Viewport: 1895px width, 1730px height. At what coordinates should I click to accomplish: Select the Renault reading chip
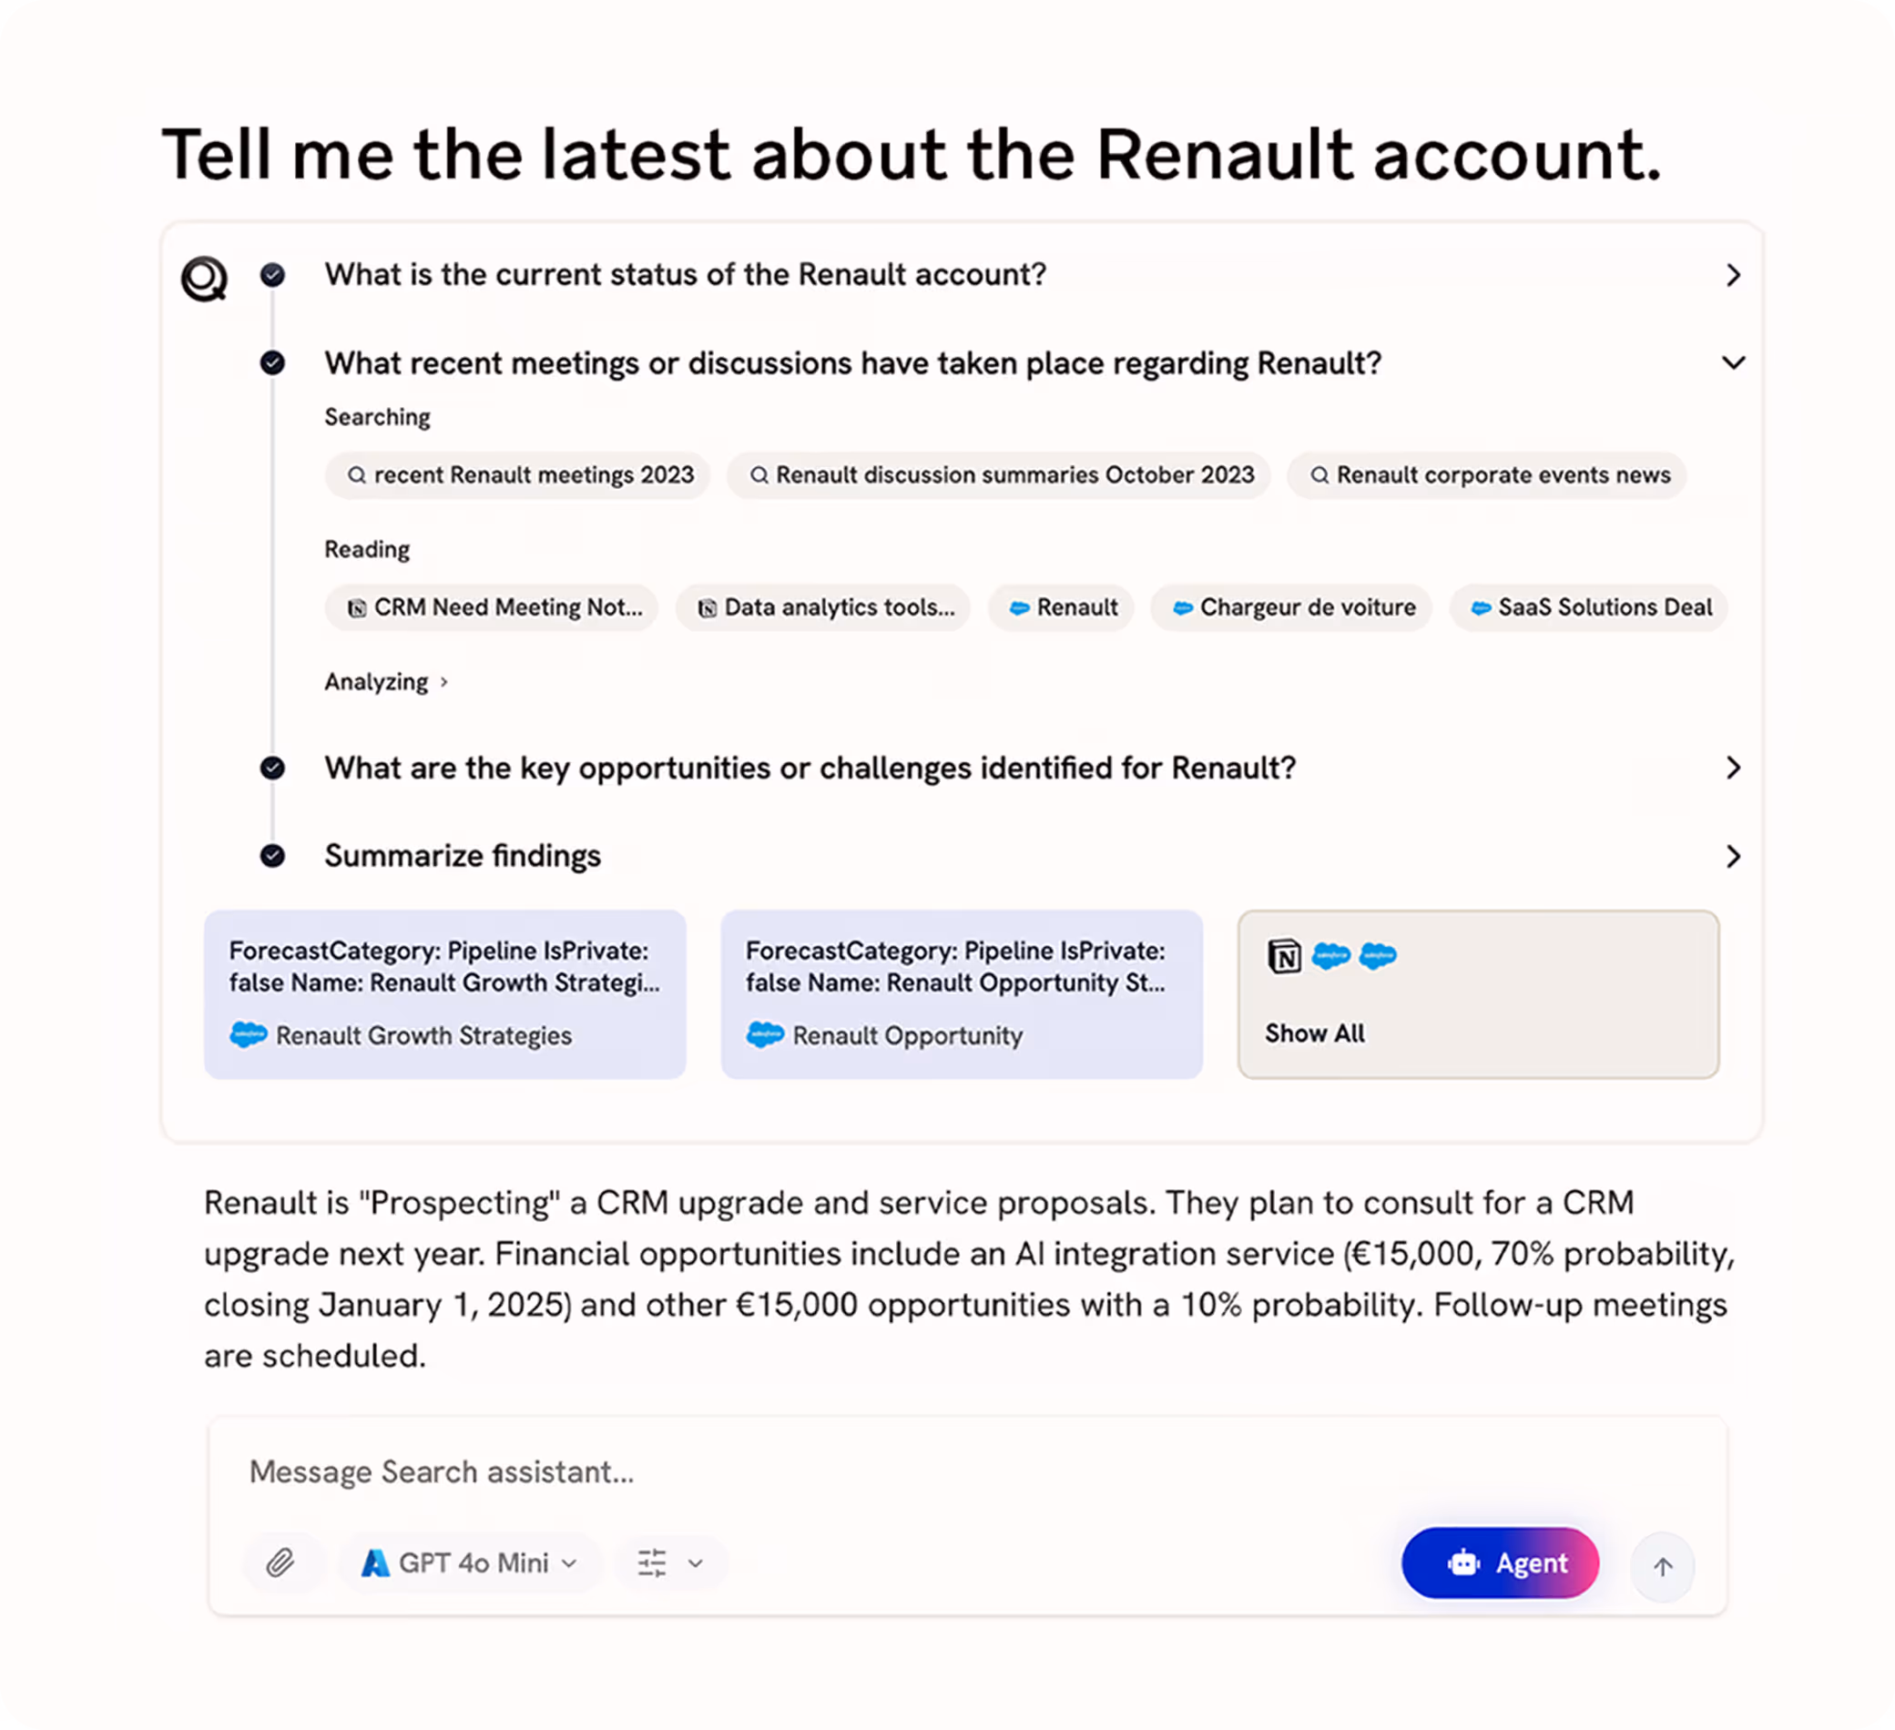[x=1060, y=608]
